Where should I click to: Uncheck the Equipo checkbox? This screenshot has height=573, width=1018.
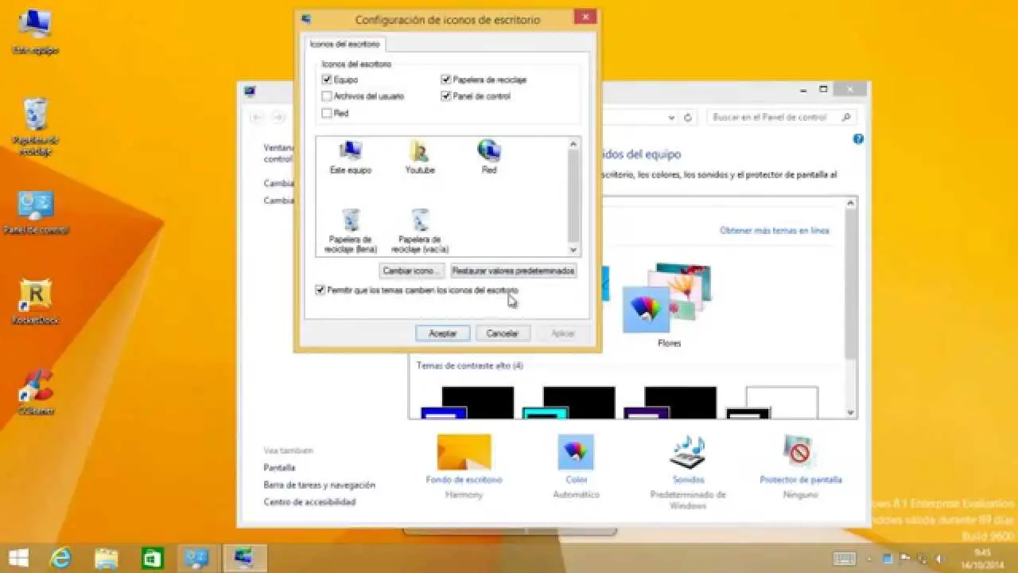pyautogui.click(x=327, y=80)
